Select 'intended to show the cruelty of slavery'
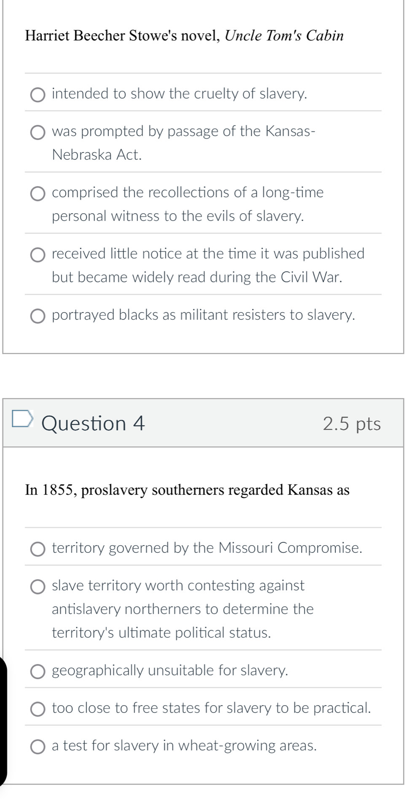This screenshot has width=420, height=806. [x=38, y=95]
